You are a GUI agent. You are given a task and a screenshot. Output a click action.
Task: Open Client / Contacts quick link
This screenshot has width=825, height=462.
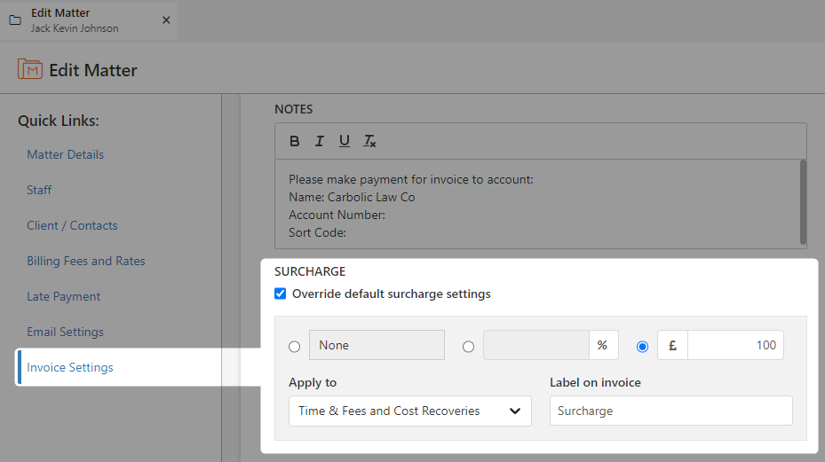click(72, 225)
